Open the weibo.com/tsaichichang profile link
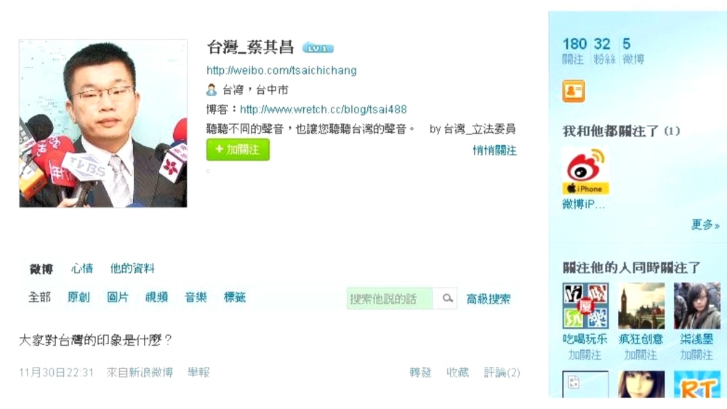This screenshot has width=727, height=409. tap(281, 70)
